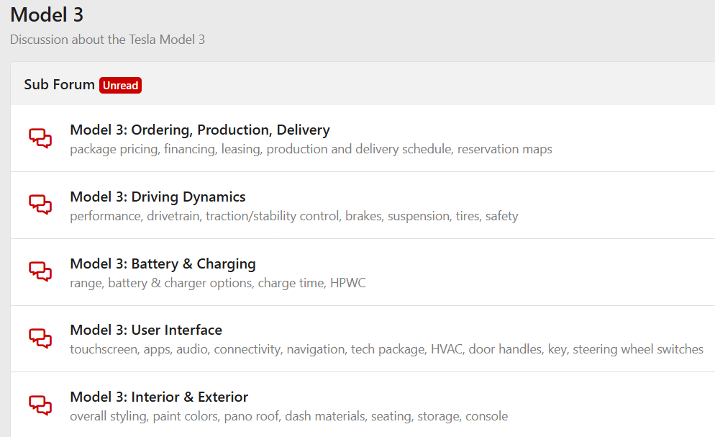Image resolution: width=715 pixels, height=437 pixels.
Task: Open Model 3: Ordering, Production, Delivery forum
Action: pyautogui.click(x=199, y=130)
